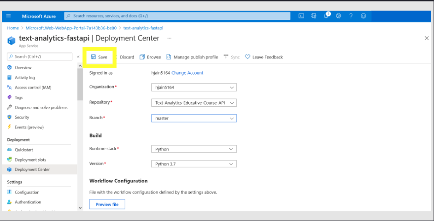Click the sidebar scrollbar thumb
The height and width of the screenshot is (221, 434).
pyautogui.click(x=80, y=84)
